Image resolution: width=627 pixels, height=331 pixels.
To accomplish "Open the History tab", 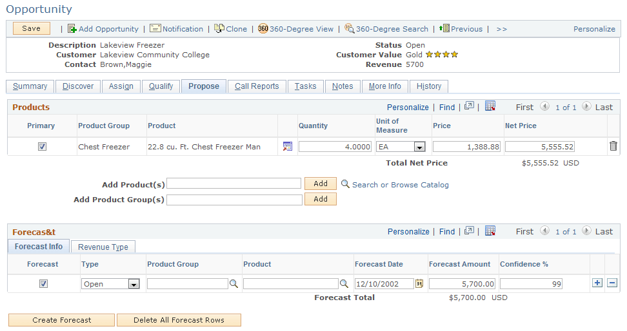I will (x=429, y=86).
